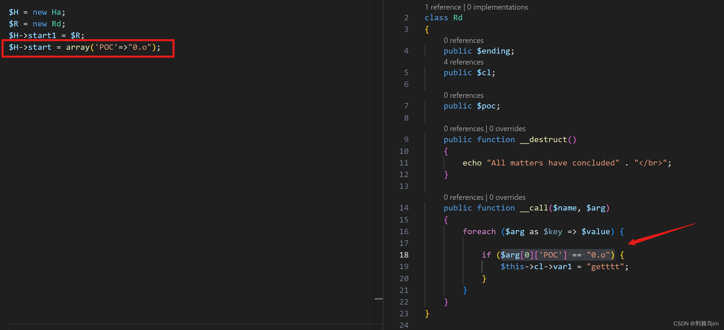Click the '$H->start1 = $R;' line

(47, 35)
